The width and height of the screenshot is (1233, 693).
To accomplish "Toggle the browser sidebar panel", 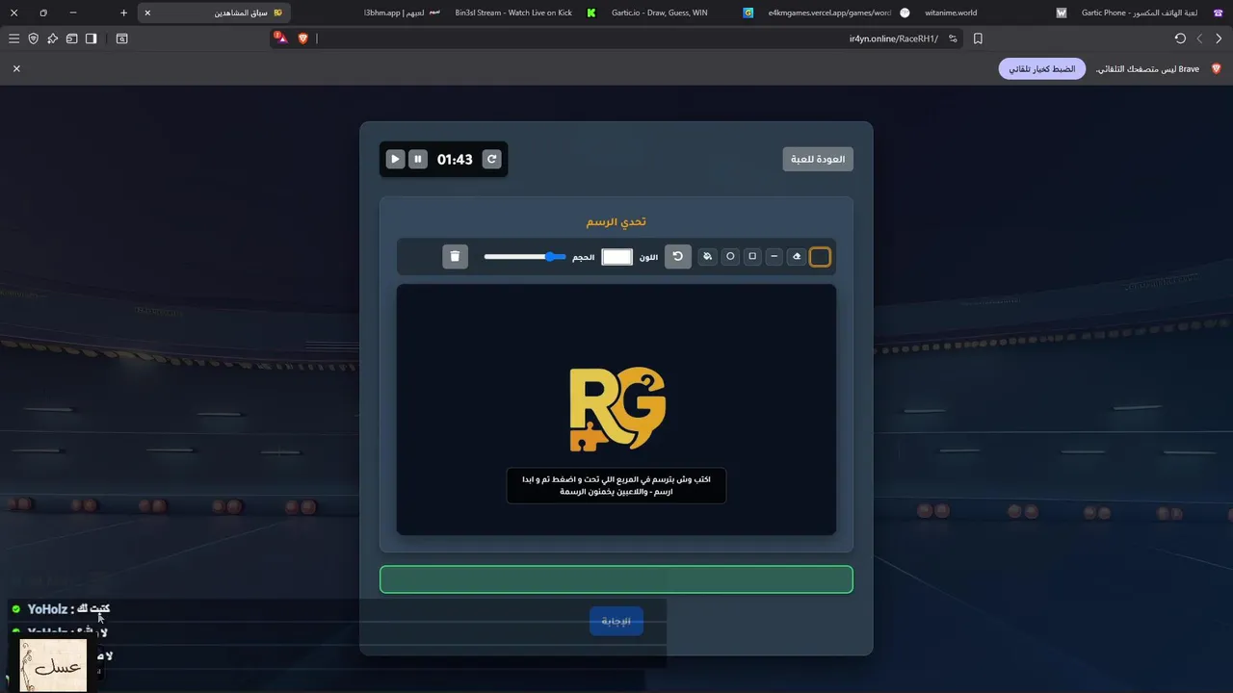I will click(91, 38).
